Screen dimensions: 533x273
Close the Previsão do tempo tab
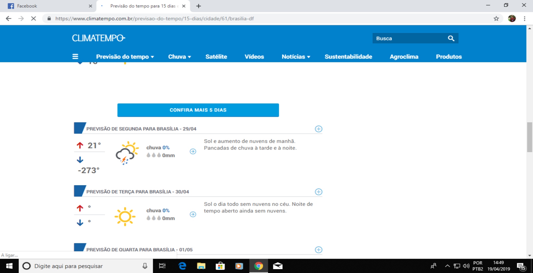point(184,6)
